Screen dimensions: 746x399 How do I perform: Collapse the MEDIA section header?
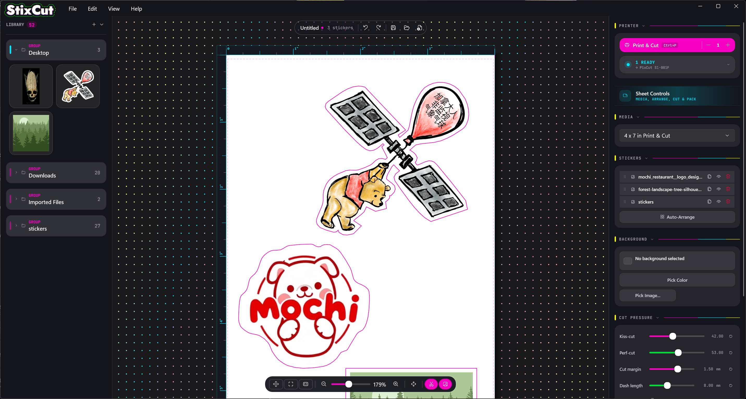point(638,117)
